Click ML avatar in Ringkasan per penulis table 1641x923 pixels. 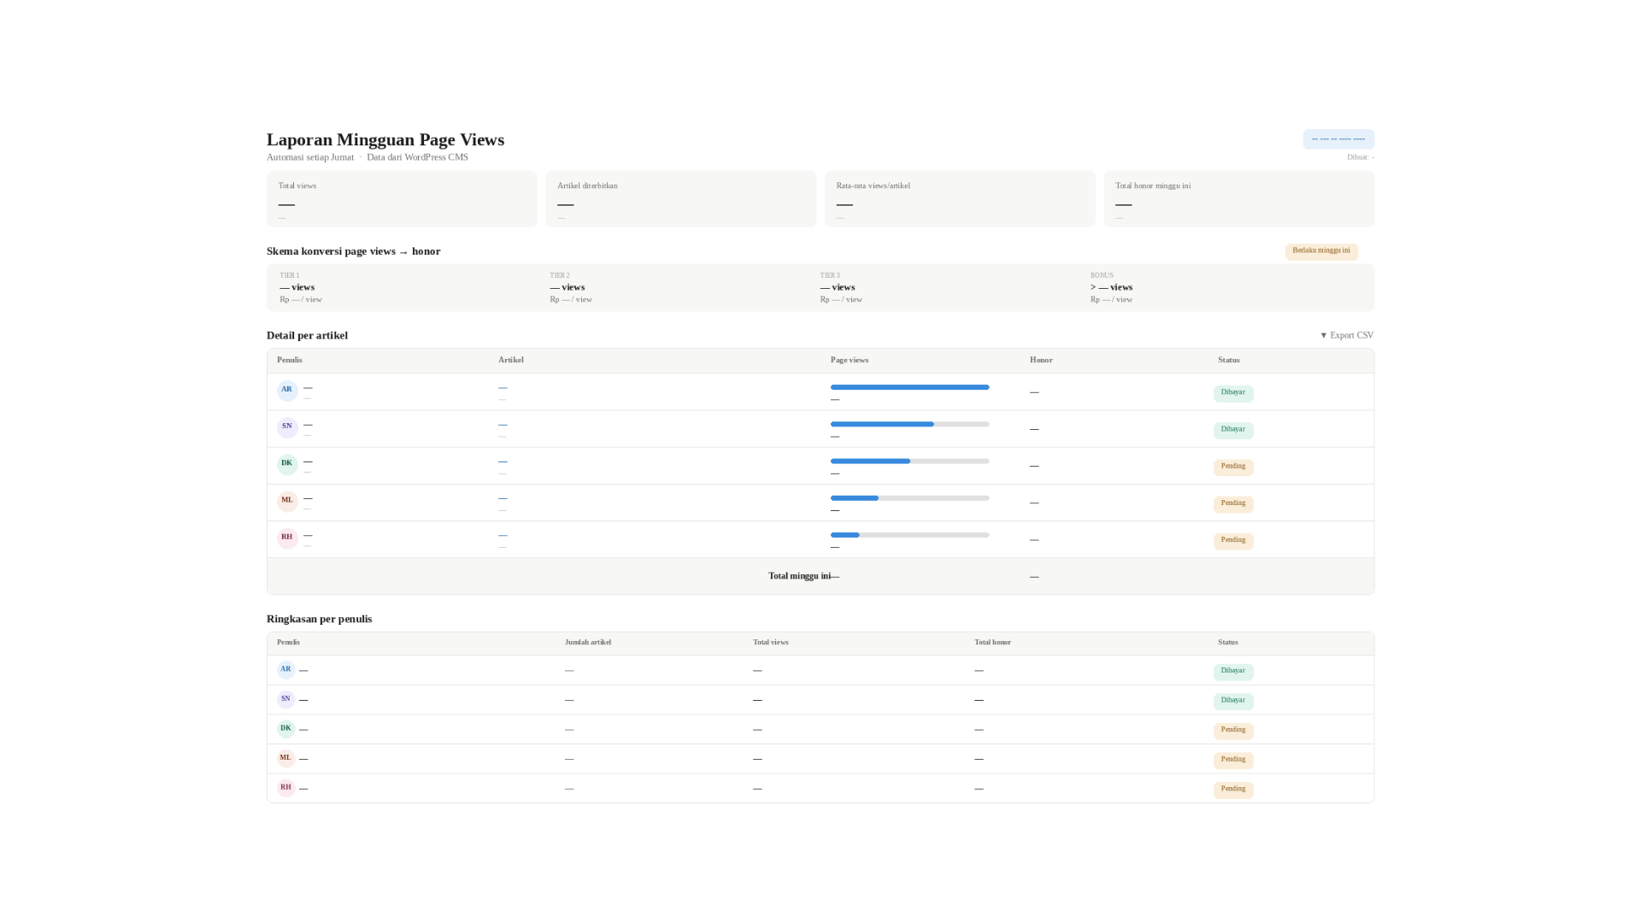tap(286, 758)
